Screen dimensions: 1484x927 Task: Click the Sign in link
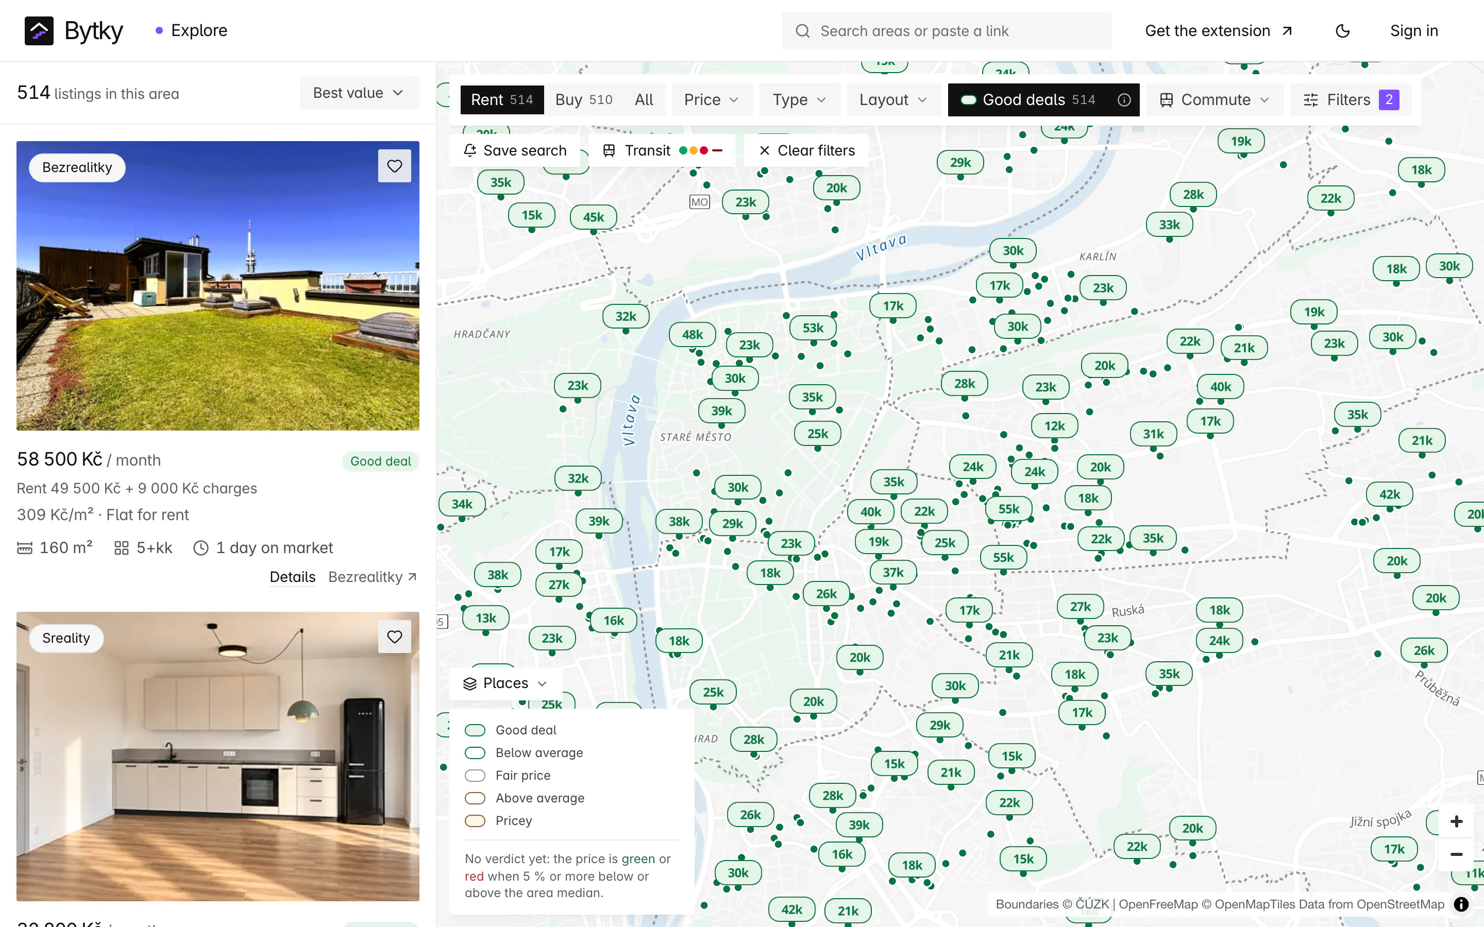tap(1413, 31)
